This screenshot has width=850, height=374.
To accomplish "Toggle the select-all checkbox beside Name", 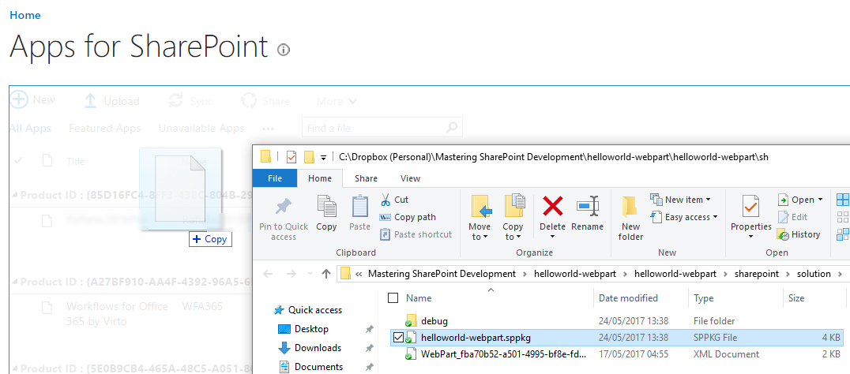I will pos(393,297).
